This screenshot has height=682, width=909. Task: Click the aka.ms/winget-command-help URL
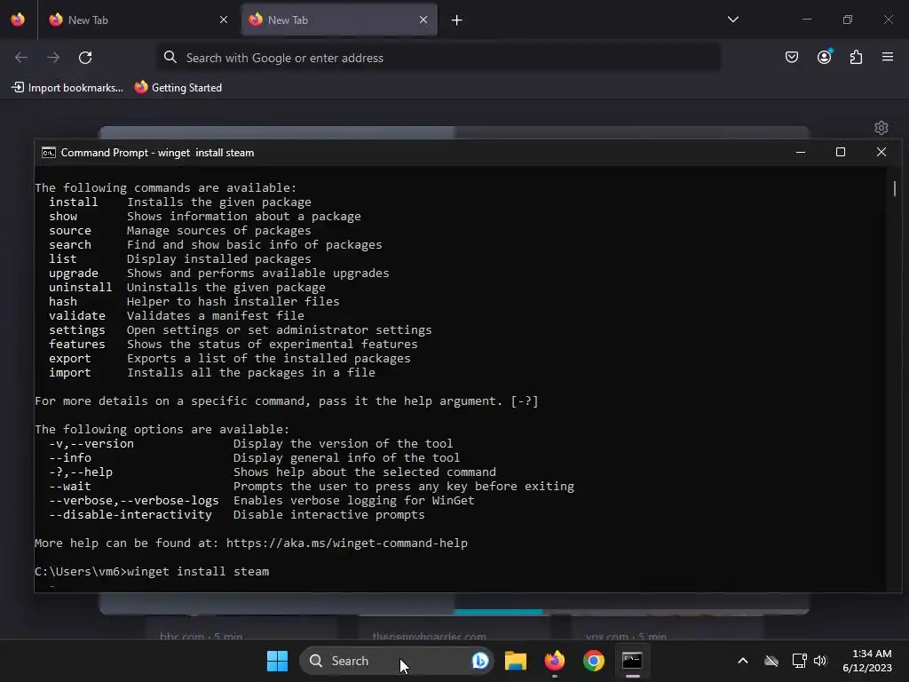(x=347, y=543)
